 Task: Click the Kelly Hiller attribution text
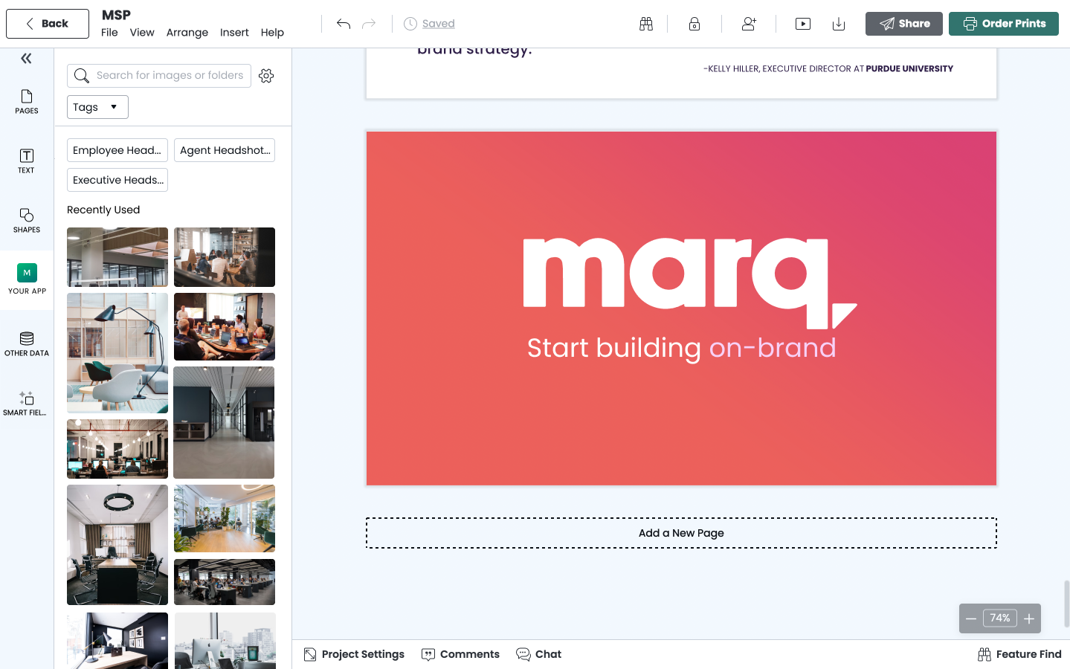(828, 68)
